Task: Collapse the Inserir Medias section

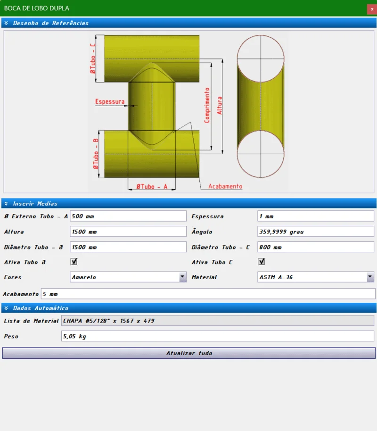Action: tap(6, 204)
